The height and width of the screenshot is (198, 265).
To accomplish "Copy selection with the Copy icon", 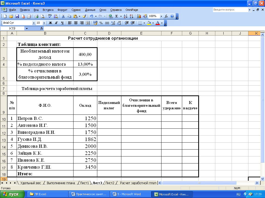I will 69,16.
